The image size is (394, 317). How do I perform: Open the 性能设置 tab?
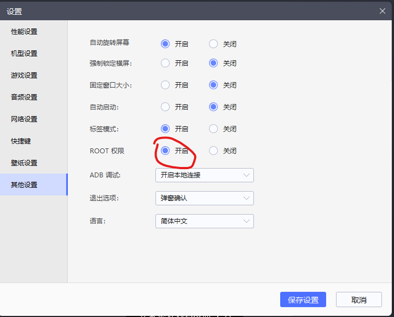click(x=25, y=32)
